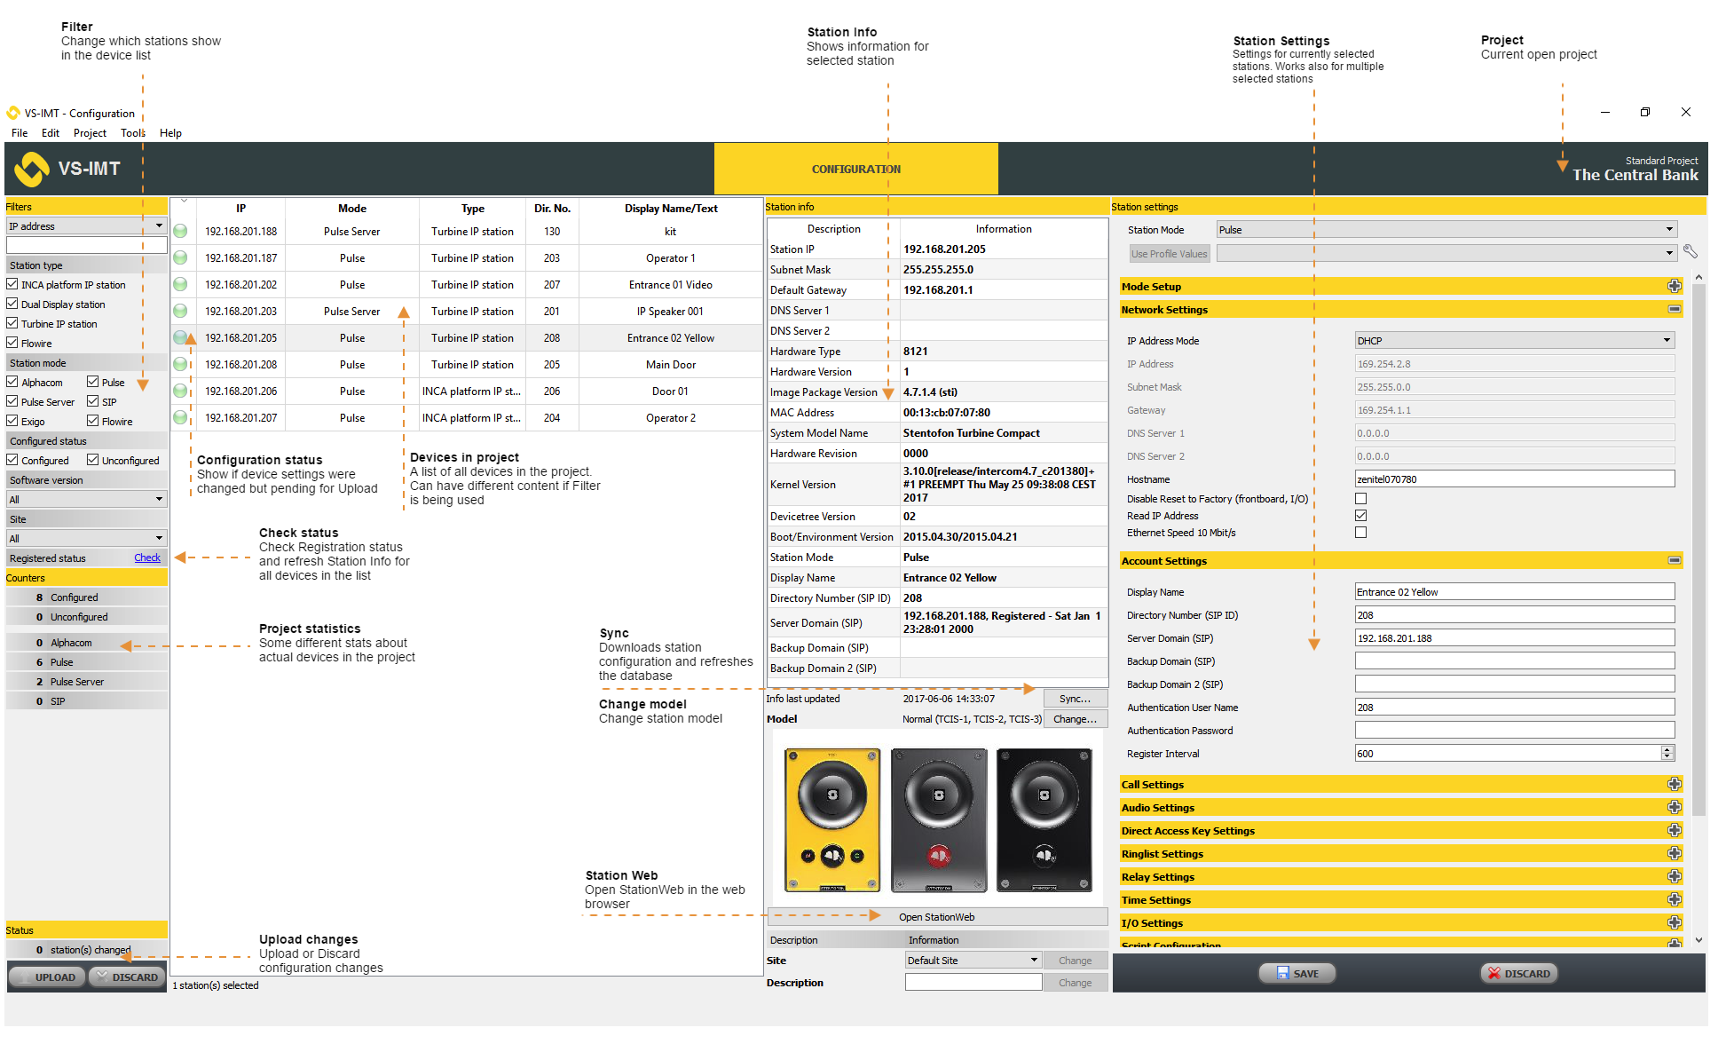
Task: Open the Project menu
Action: 90,133
